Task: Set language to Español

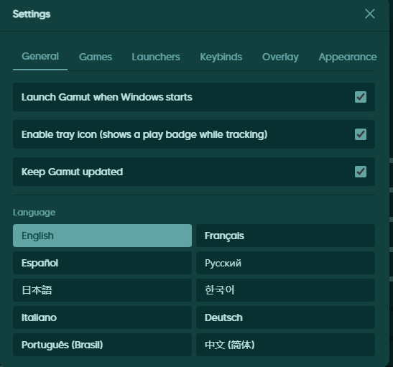Action: [x=102, y=263]
